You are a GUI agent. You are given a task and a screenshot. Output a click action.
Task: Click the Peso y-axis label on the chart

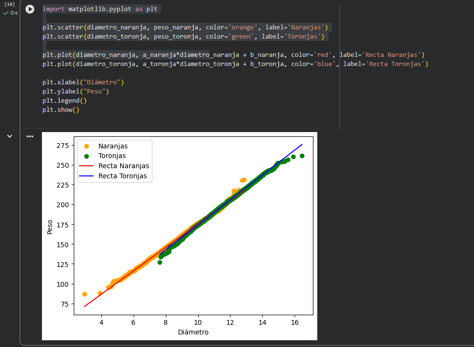point(50,227)
